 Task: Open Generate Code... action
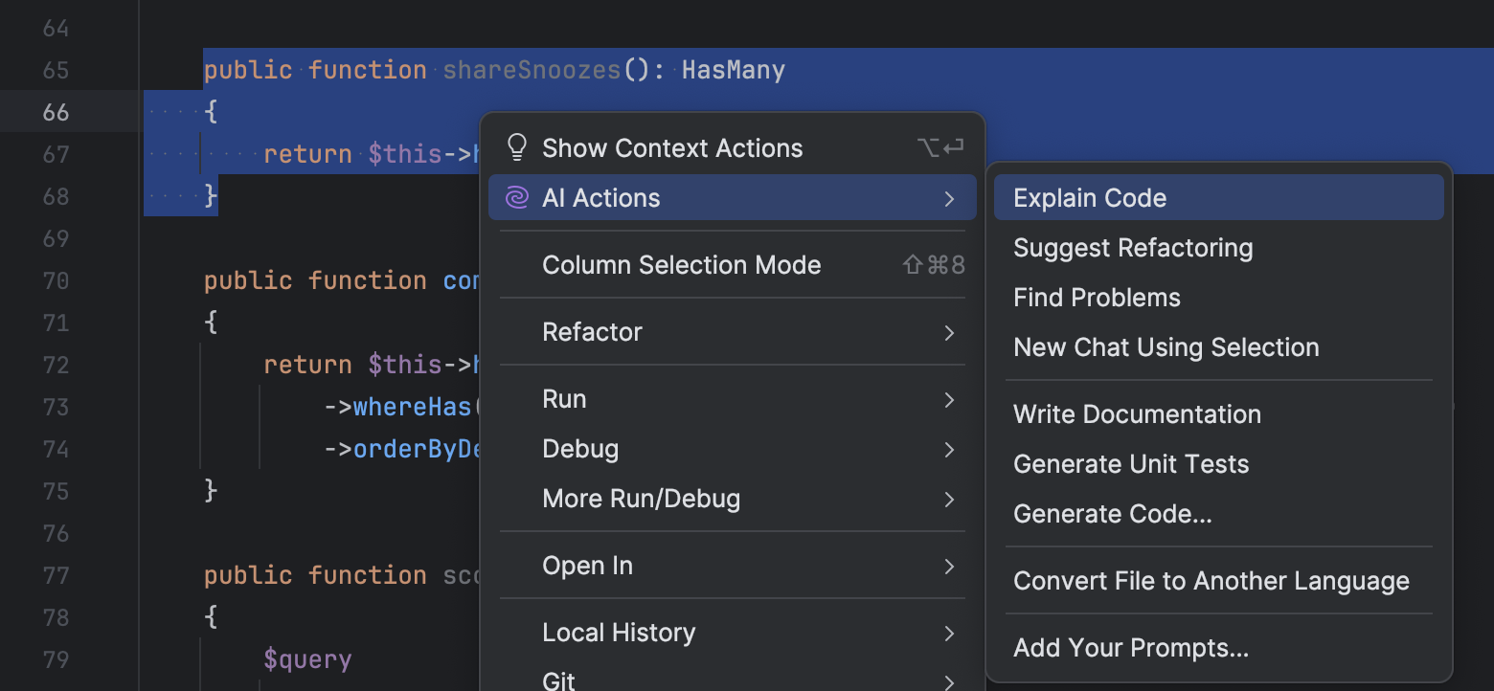pos(1113,514)
